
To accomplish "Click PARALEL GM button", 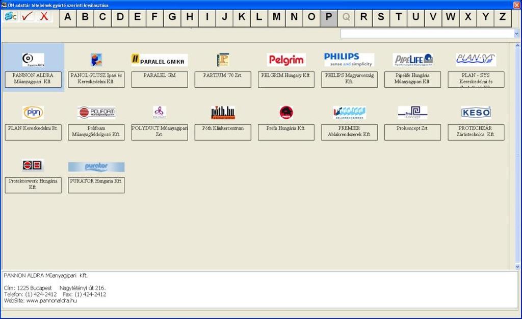I will 160,79.
